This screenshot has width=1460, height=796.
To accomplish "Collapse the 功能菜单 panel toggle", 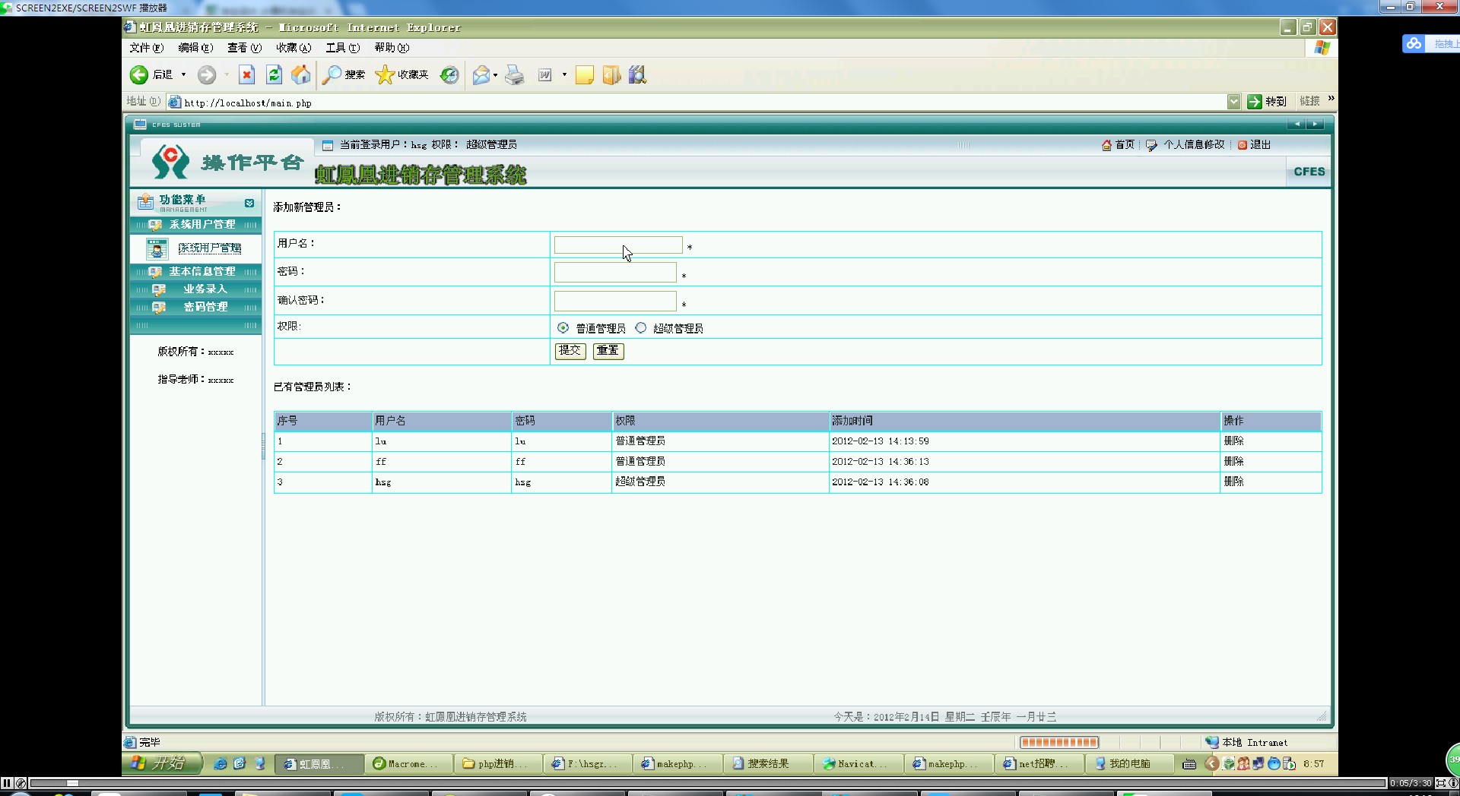I will (249, 203).
